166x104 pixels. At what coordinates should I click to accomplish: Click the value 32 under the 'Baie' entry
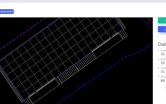[x=163, y=63]
